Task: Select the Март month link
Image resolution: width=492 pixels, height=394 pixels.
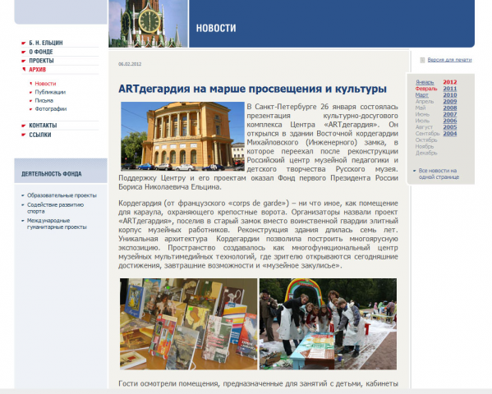Action: click(x=421, y=95)
